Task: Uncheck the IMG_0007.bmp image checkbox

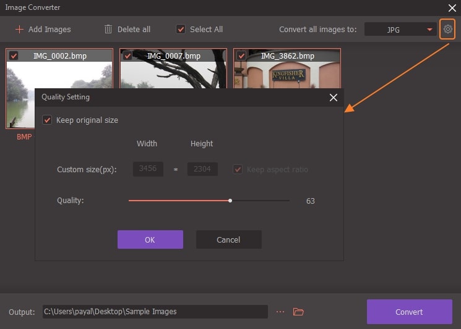Action: click(127, 56)
